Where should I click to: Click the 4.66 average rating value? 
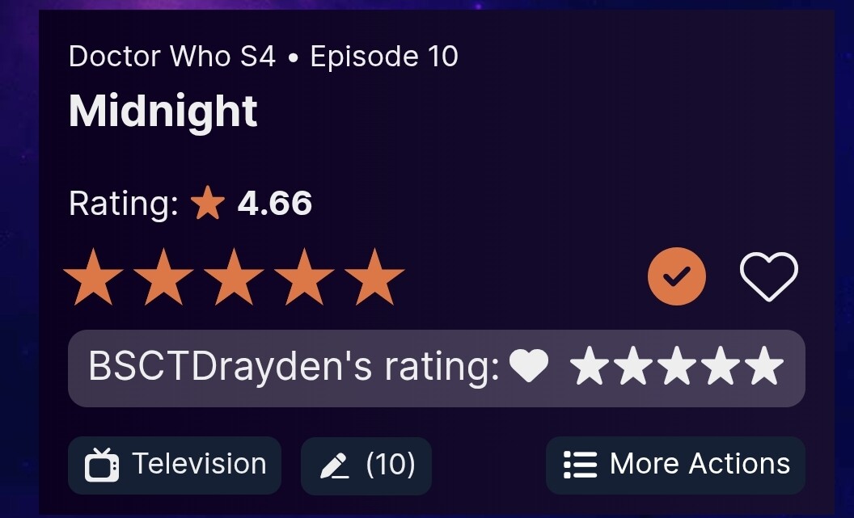(274, 204)
